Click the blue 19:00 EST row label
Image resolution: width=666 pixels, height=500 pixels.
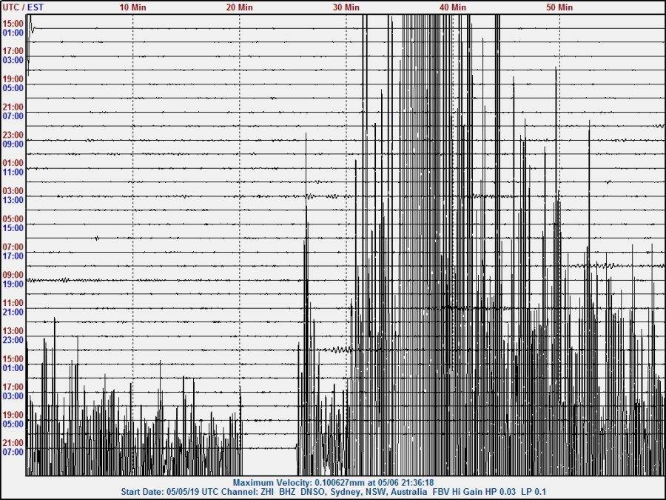click(13, 284)
